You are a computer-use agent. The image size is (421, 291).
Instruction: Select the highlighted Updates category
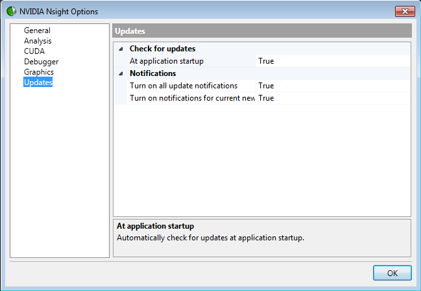[38, 82]
